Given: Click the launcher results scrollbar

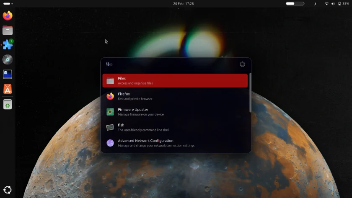Looking at the screenshot, I should 250,93.
